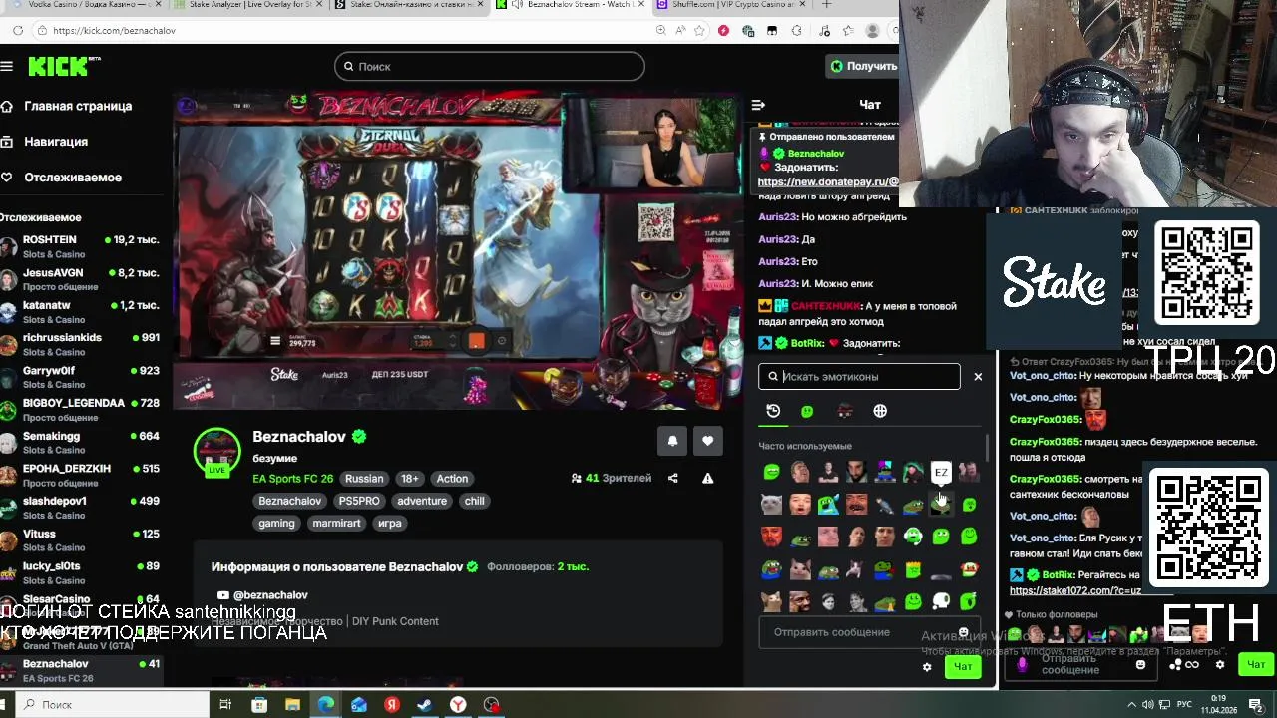Focus the emote search field
The image size is (1277, 718).
pos(859,376)
